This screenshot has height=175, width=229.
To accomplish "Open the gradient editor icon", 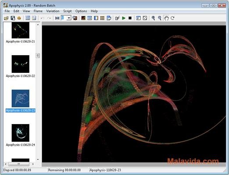I will pos(96,18).
